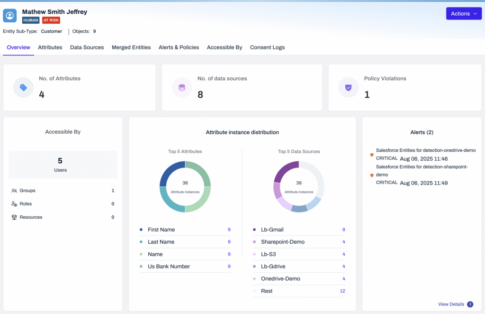Select the Consent Logs tab
This screenshot has width=485, height=314.
click(x=267, y=47)
